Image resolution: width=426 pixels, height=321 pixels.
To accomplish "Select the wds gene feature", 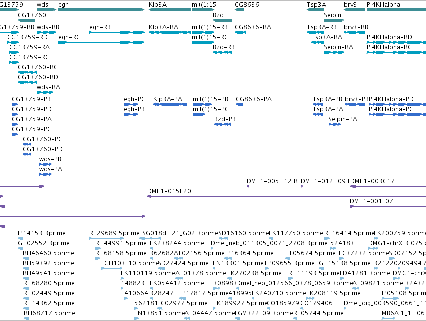I will coord(46,10).
